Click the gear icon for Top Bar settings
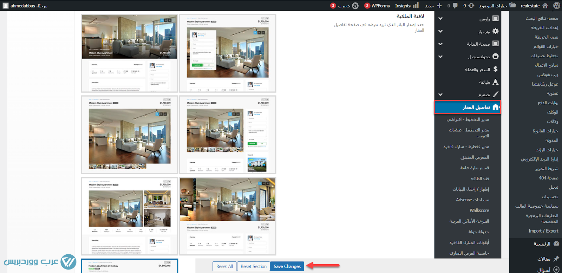 pyautogui.click(x=496, y=31)
